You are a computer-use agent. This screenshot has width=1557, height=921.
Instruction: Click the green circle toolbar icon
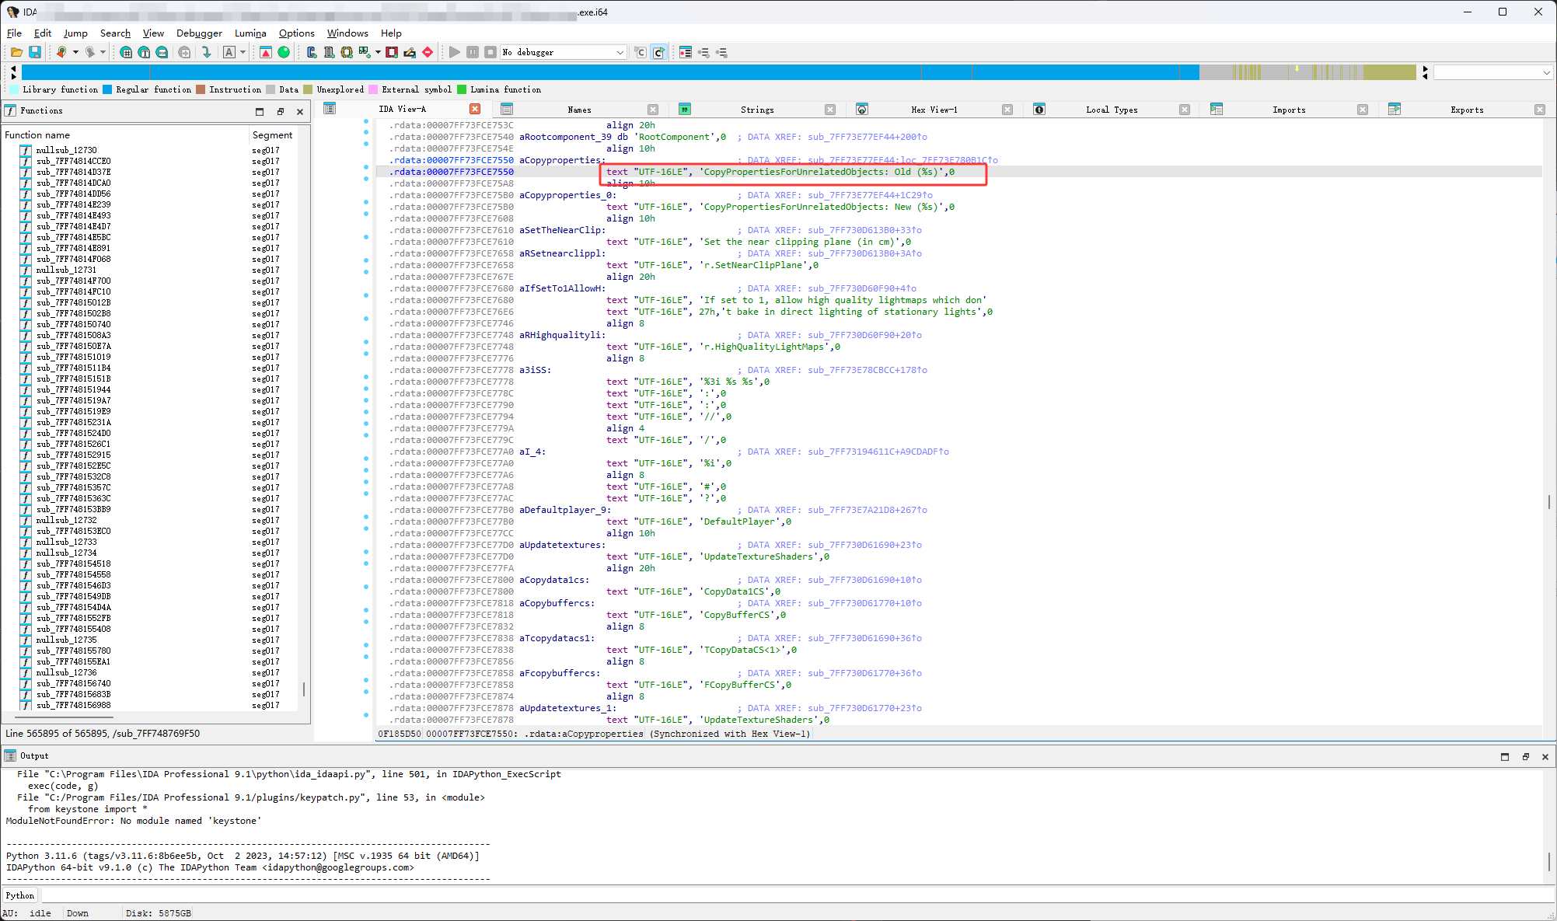pyautogui.click(x=284, y=52)
